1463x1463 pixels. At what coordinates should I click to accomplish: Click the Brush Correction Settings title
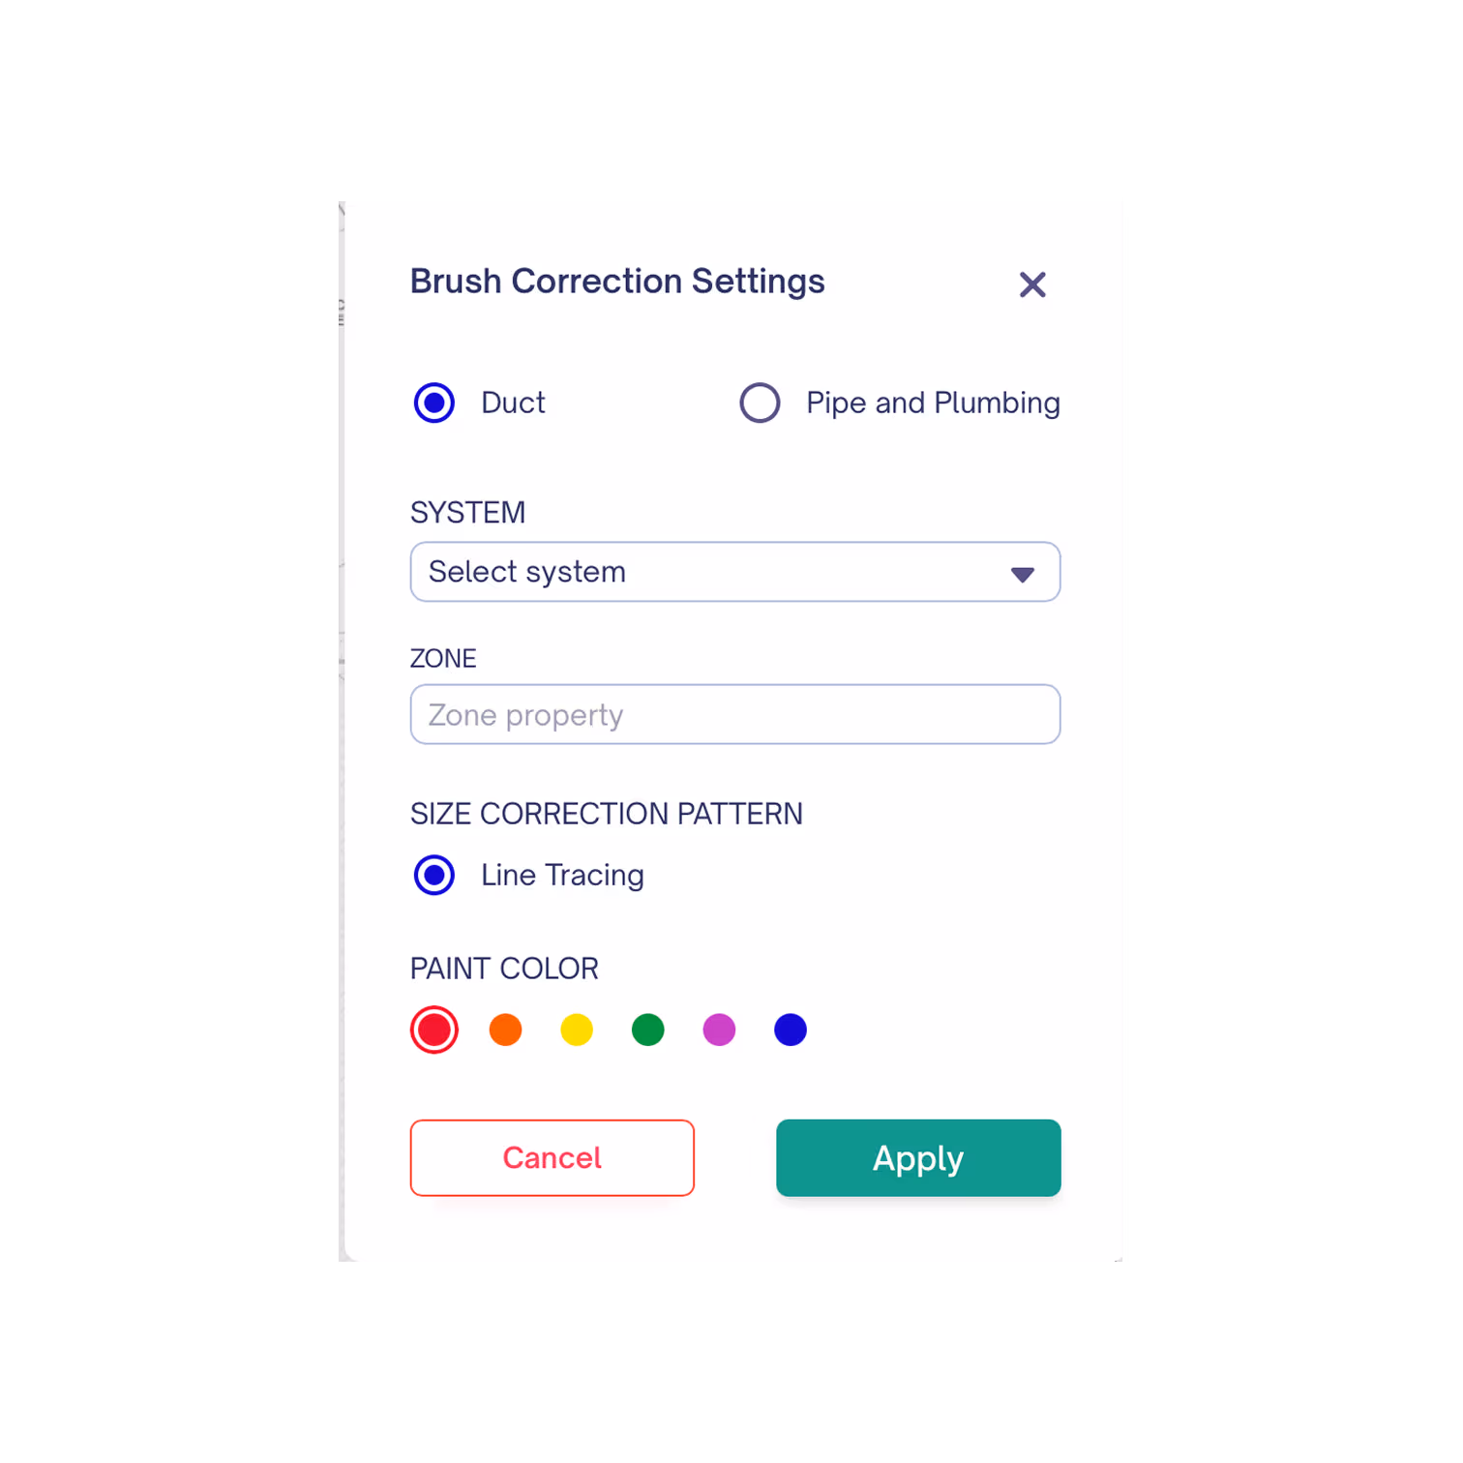[x=617, y=282]
